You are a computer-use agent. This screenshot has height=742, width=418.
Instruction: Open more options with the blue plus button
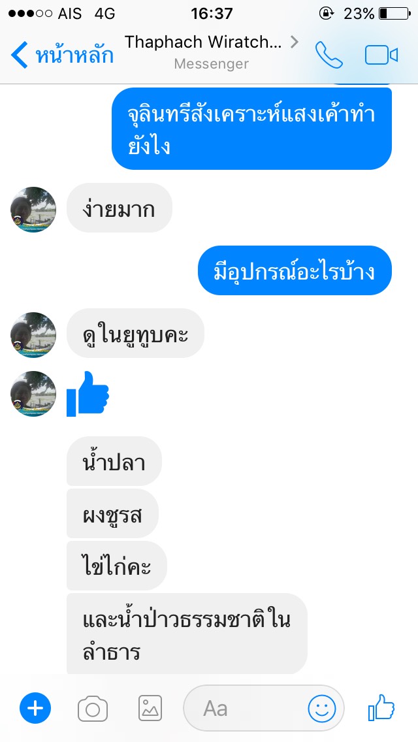[x=35, y=709]
